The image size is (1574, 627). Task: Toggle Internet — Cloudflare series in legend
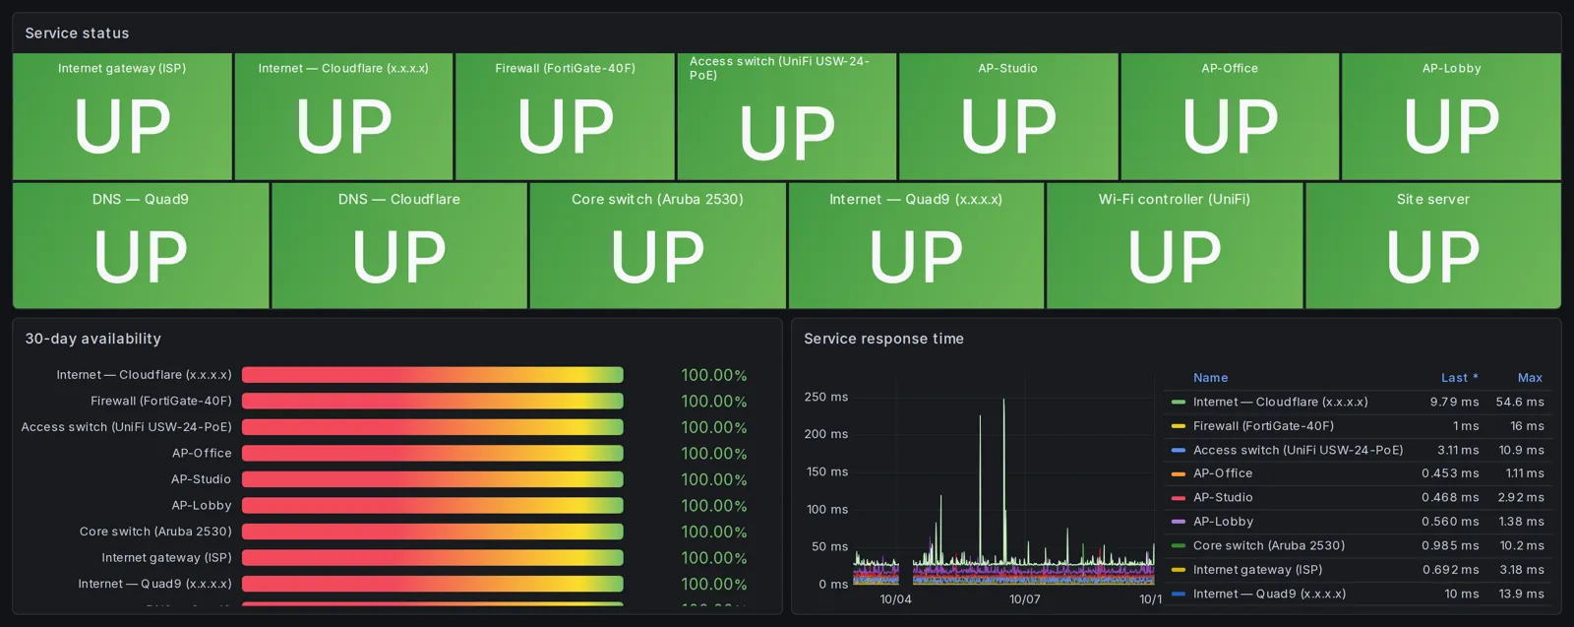[x=1280, y=402]
